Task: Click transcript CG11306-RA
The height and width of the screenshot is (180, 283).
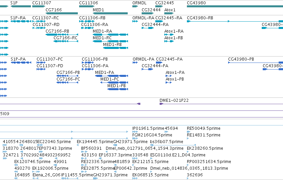Action: [x=95, y=25]
